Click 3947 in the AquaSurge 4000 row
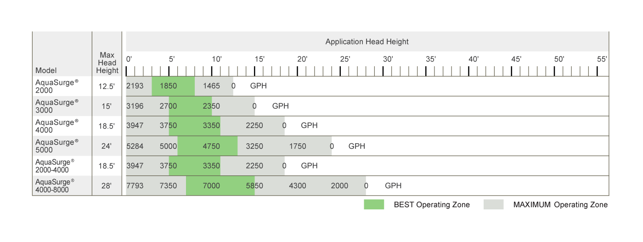This screenshot has width=643, height=242. tap(135, 126)
